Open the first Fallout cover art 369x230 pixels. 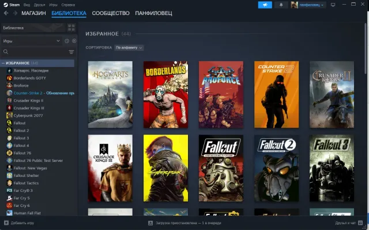coord(221,168)
